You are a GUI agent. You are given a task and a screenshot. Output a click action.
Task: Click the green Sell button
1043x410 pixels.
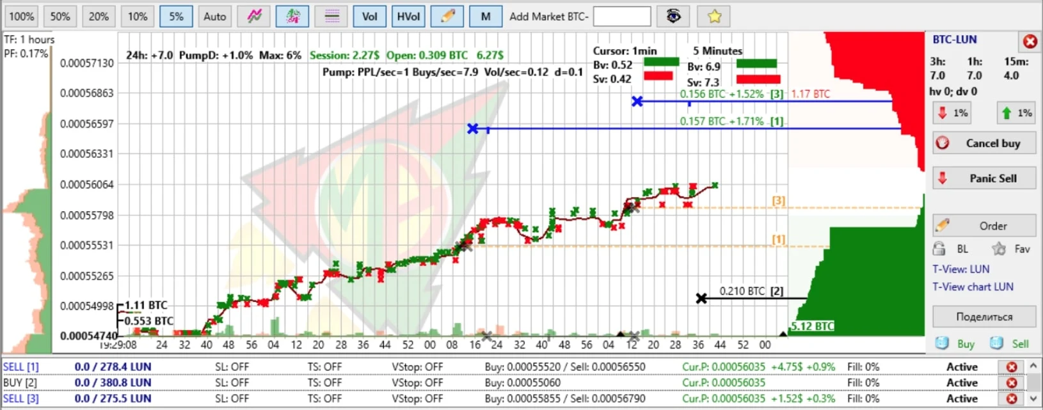pos(1010,343)
